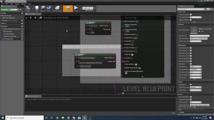The height and width of the screenshot is (120, 214).
Task: Click Add pin on upper Append node
Action: click(x=106, y=29)
